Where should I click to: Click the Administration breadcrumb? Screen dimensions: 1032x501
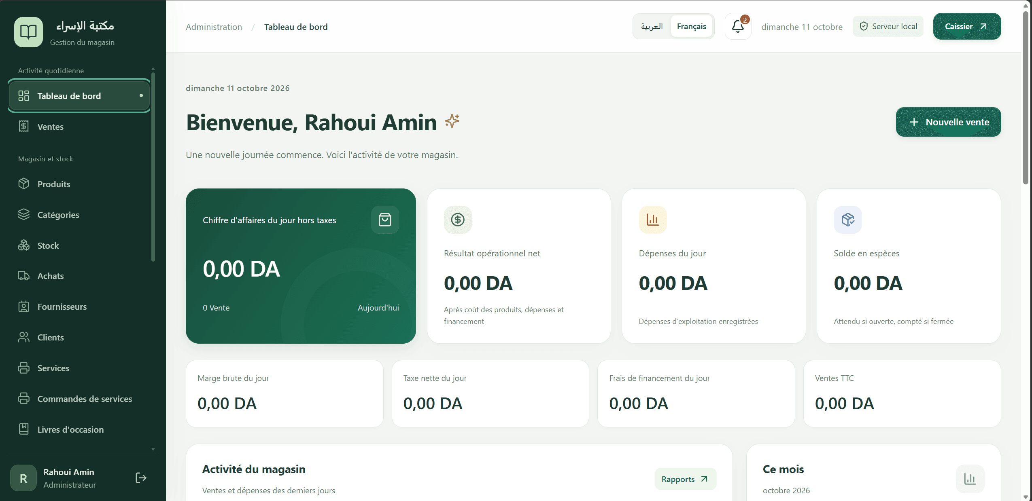coord(214,27)
